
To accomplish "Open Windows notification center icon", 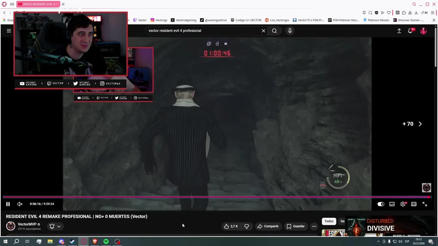I will pos(431,242).
